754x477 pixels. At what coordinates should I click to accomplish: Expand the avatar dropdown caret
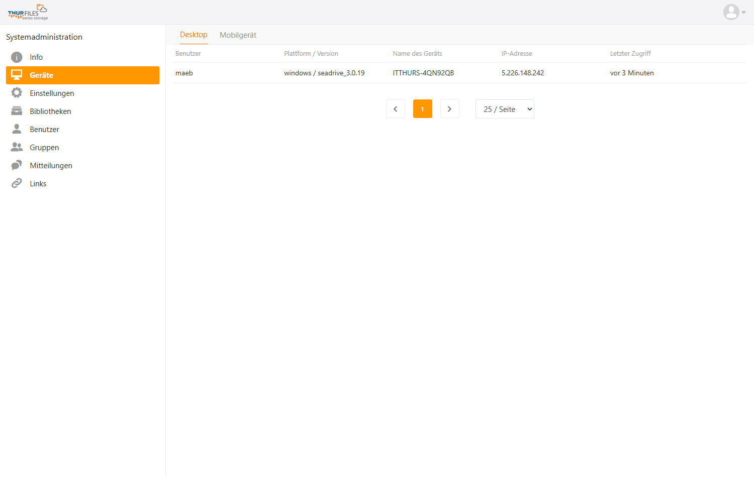[x=744, y=13]
